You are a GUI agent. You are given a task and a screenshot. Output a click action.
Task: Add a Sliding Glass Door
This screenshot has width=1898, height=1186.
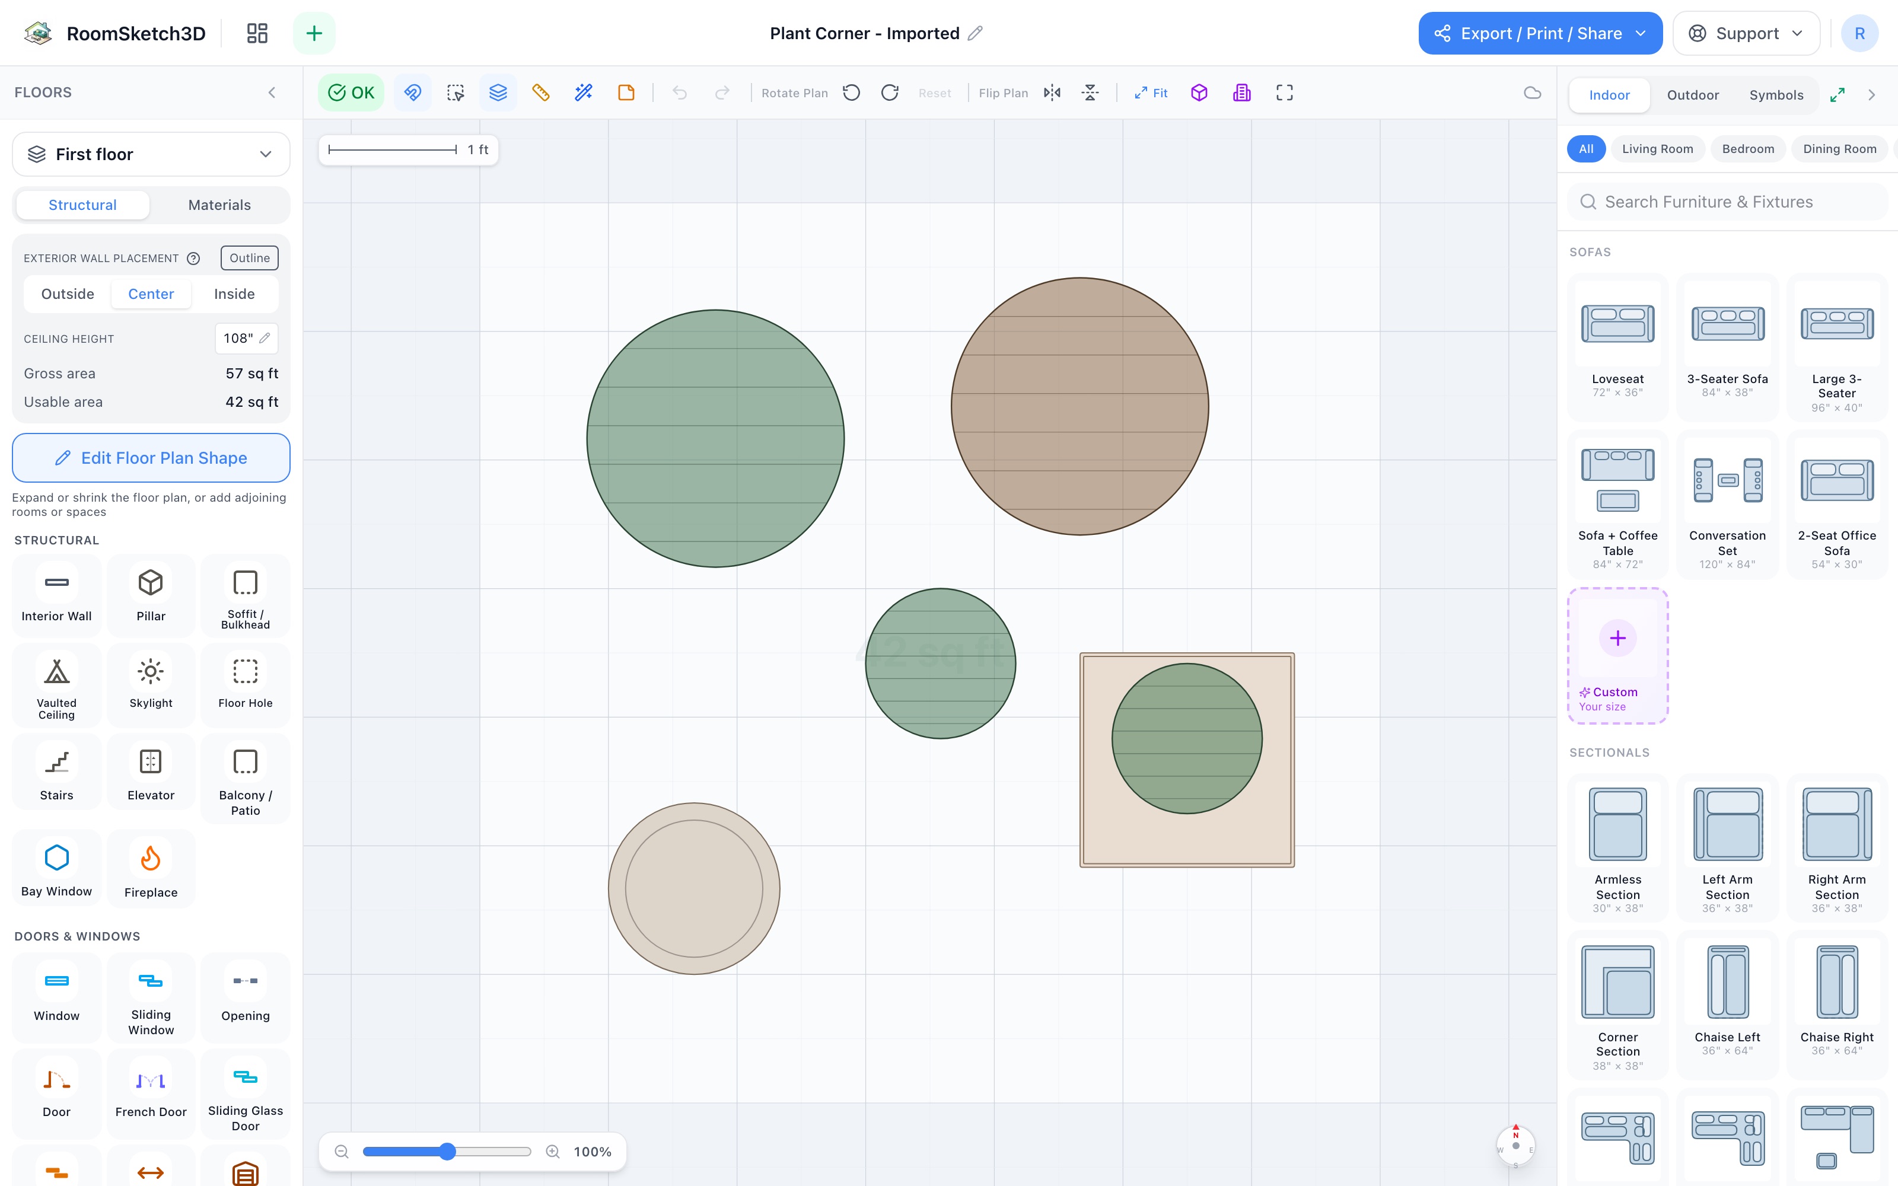tap(246, 1093)
